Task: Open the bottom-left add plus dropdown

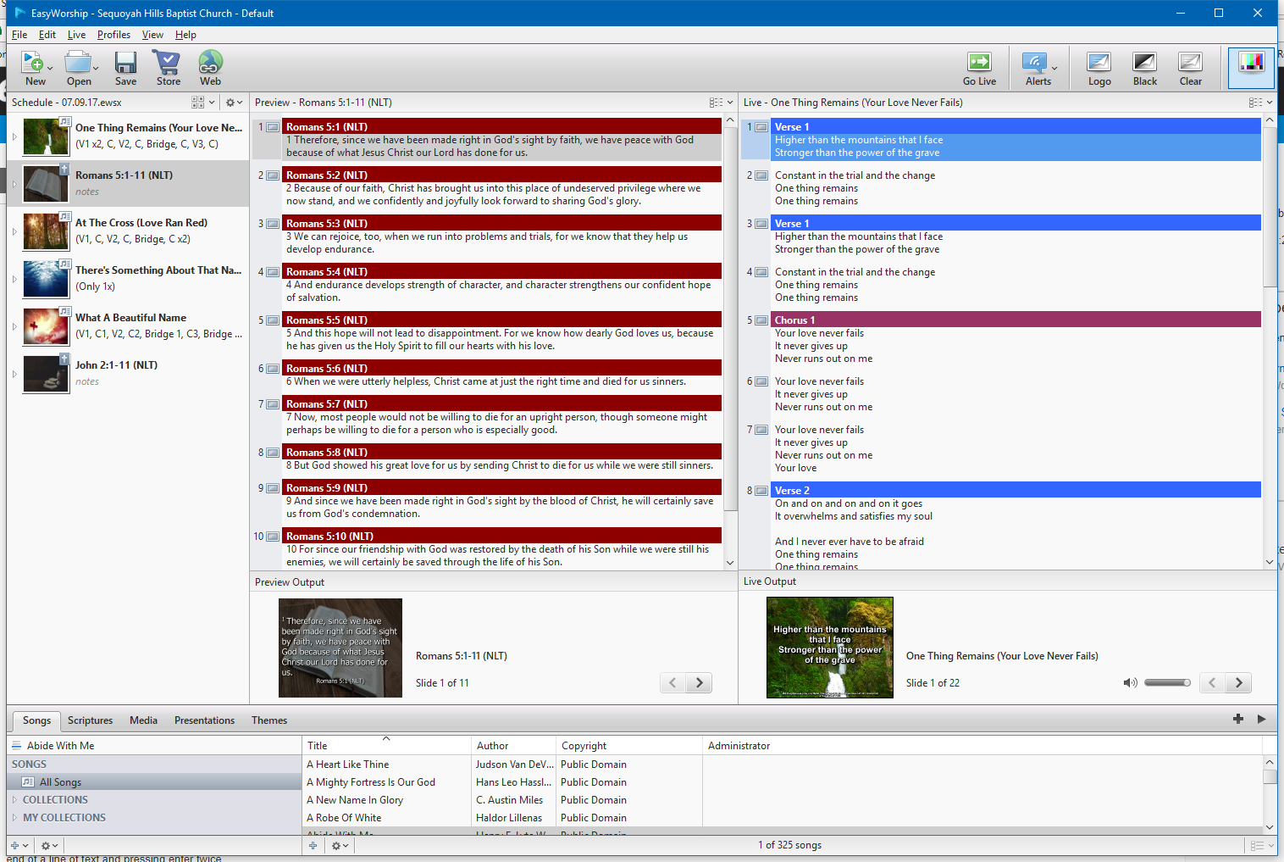Action: point(19,845)
